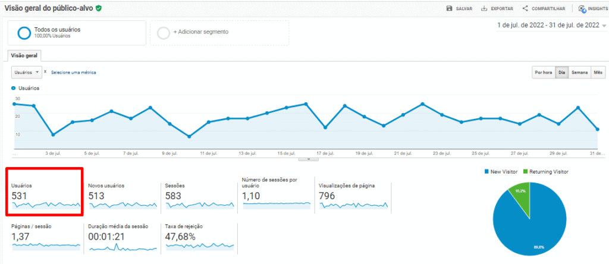The image size is (609, 264).
Task: Click the empty circle in Adicionar segmento
Action: (164, 33)
